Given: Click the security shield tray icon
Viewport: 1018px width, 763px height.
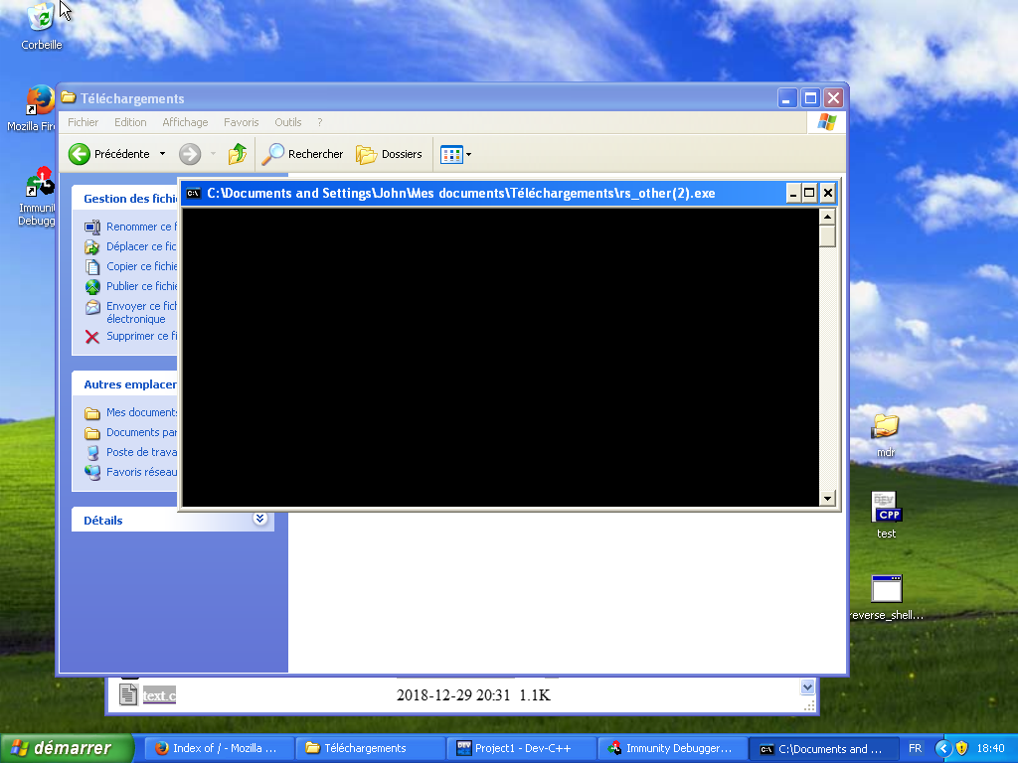Looking at the screenshot, I should (x=961, y=748).
